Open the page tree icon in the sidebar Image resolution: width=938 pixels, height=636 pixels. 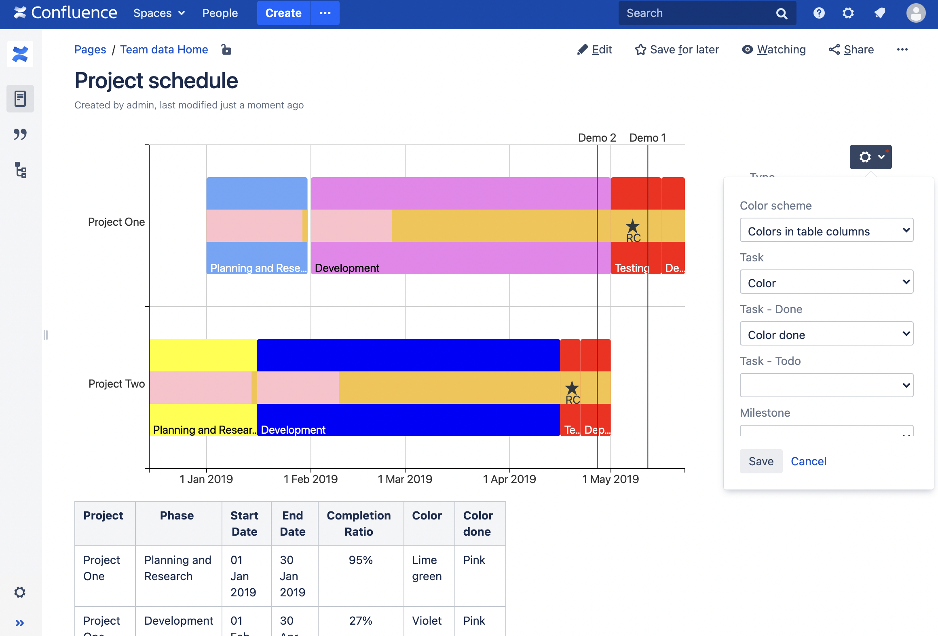tap(20, 170)
